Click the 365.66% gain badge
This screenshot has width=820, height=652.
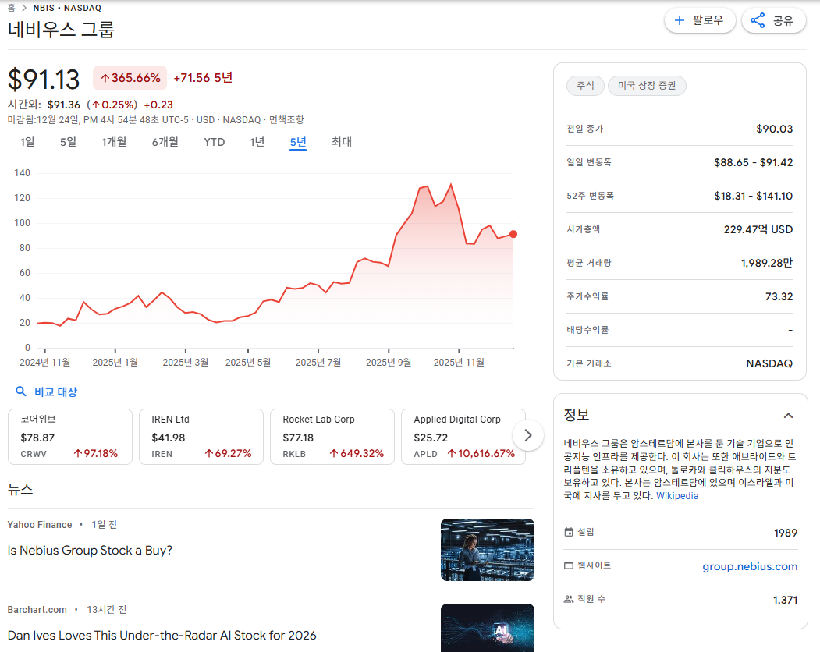pos(130,78)
